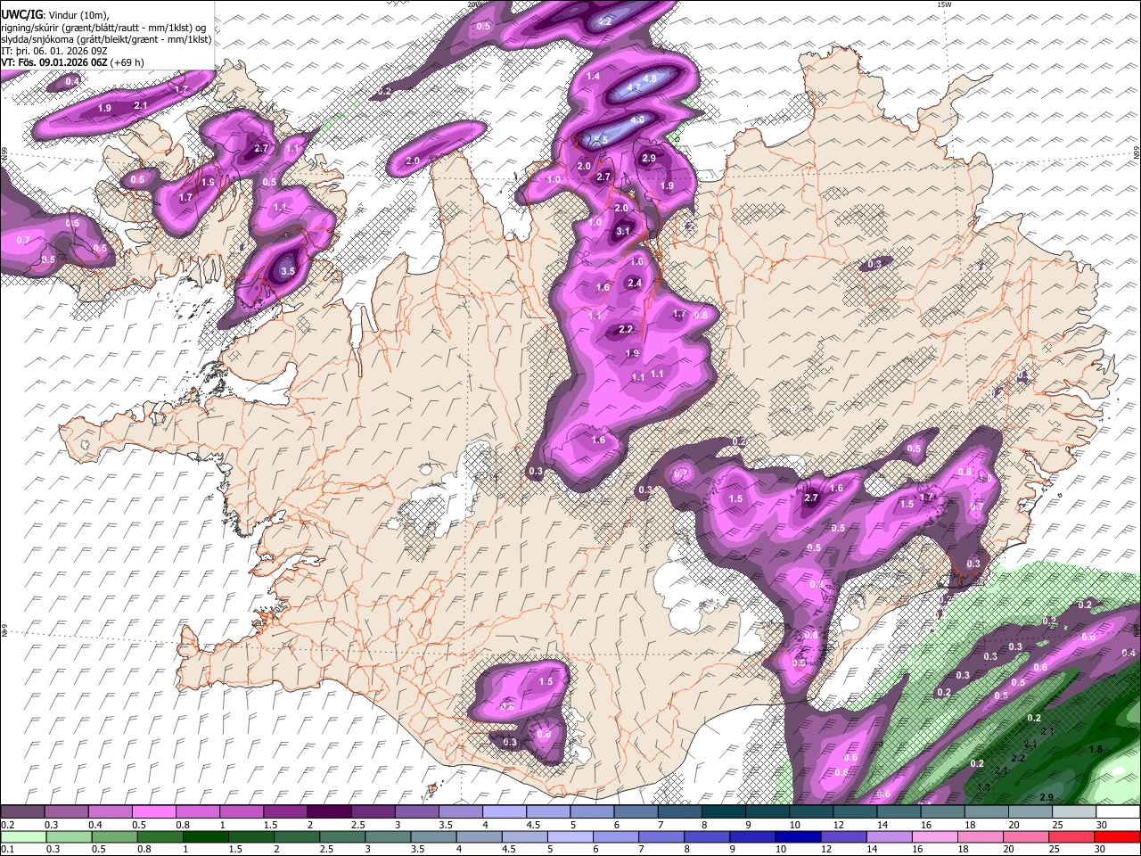The height and width of the screenshot is (856, 1141).
Task: Click the palest green swatch starting lower legend row
Action: coord(22,836)
